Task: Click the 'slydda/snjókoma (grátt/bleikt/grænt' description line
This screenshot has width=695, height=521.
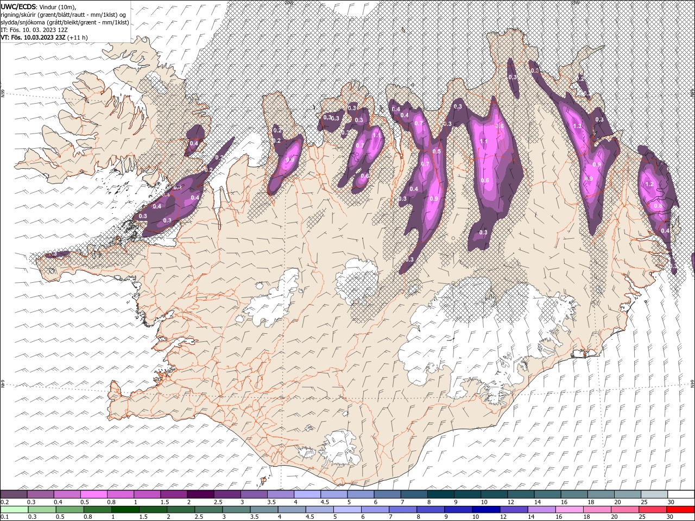Action: click(x=65, y=22)
